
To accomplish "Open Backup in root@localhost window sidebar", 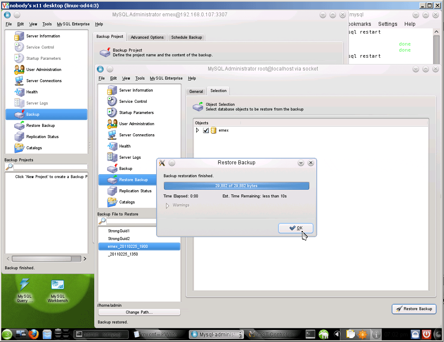I will pos(127,169).
